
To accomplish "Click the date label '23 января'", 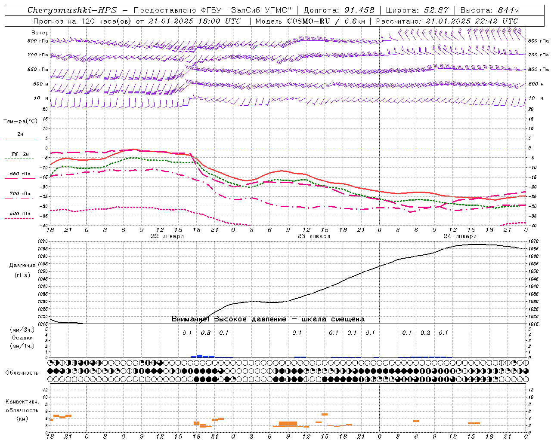I will coord(314,236).
